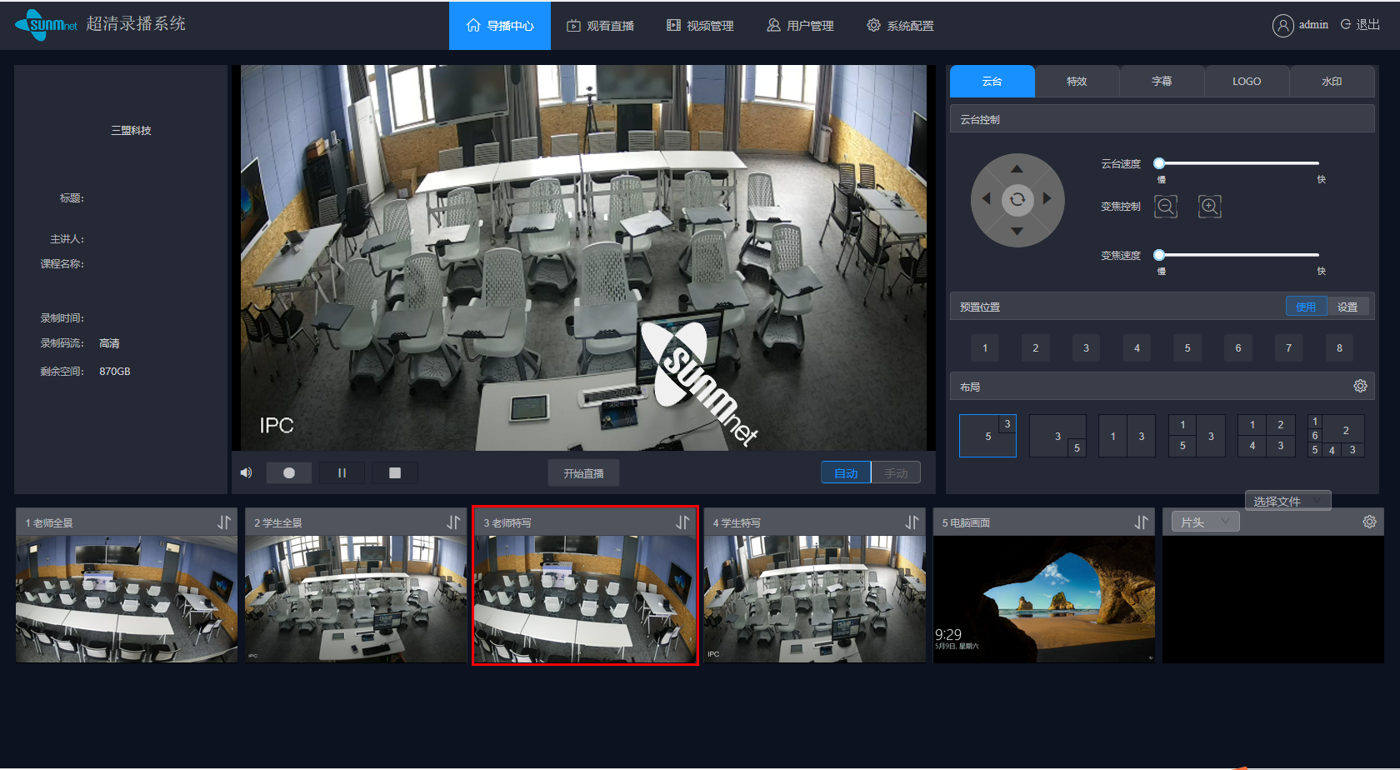This screenshot has width=1400, height=770.
Task: Click the record button below the preview
Action: point(288,473)
